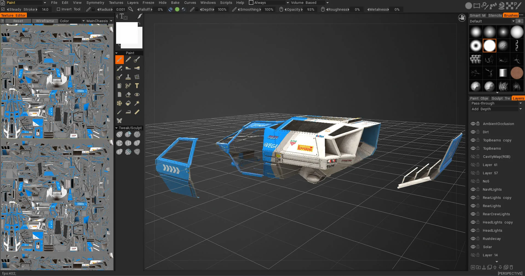Select the first Tweak/Sculpt sphere tool
The width and height of the screenshot is (525, 276).
[119, 134]
